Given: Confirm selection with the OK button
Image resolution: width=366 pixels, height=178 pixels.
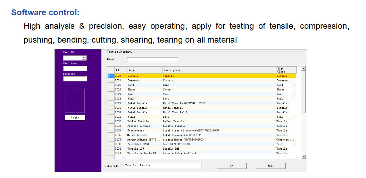Looking at the screenshot, I should 231,166.
